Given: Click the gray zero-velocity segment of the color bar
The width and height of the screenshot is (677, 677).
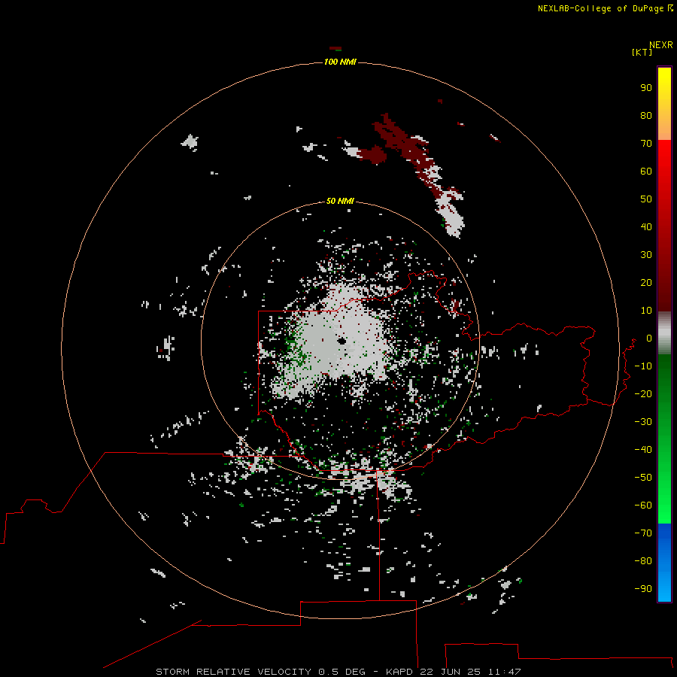Looking at the screenshot, I should (x=664, y=333).
